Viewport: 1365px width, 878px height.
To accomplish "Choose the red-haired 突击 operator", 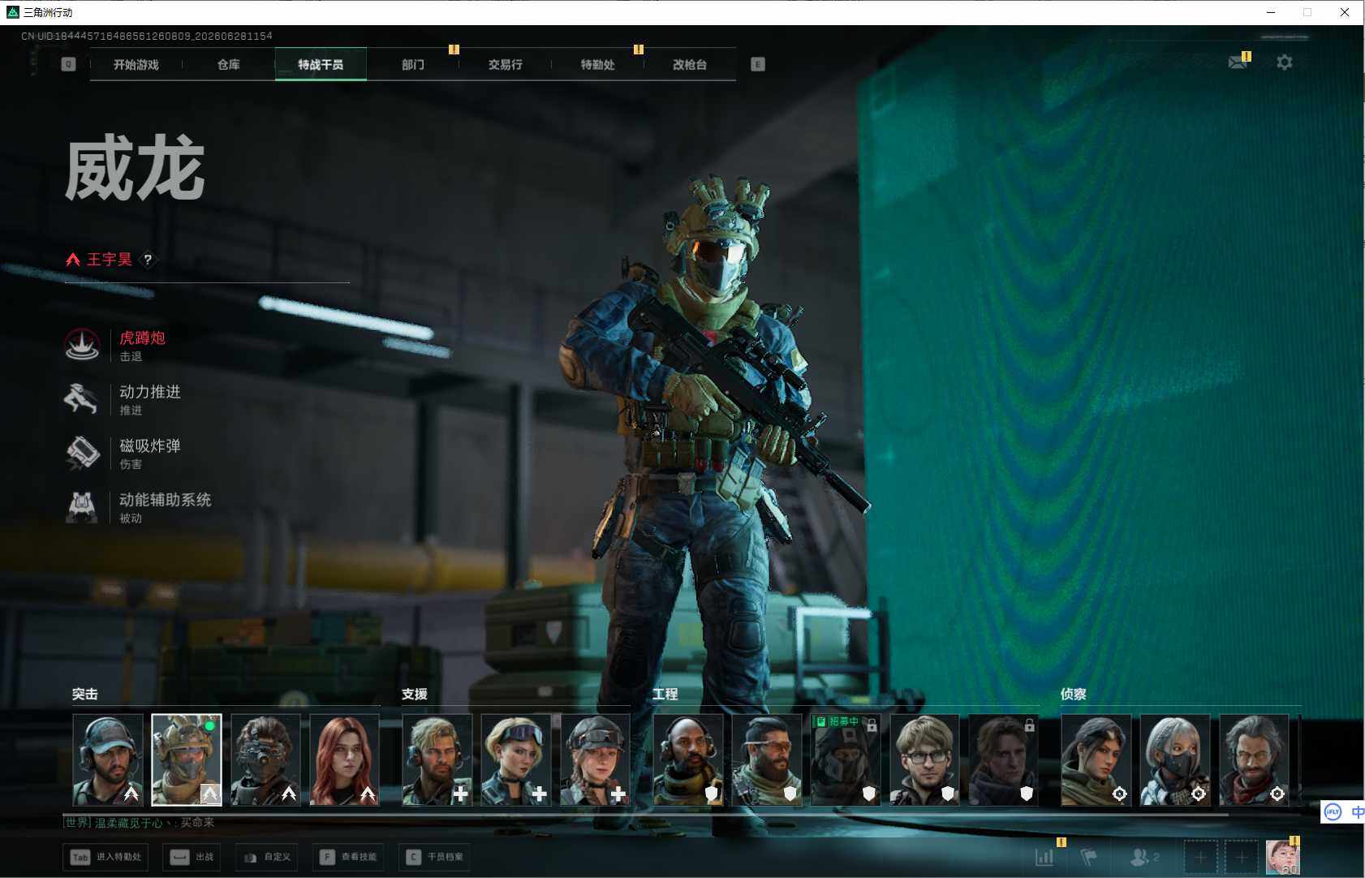I will (345, 760).
